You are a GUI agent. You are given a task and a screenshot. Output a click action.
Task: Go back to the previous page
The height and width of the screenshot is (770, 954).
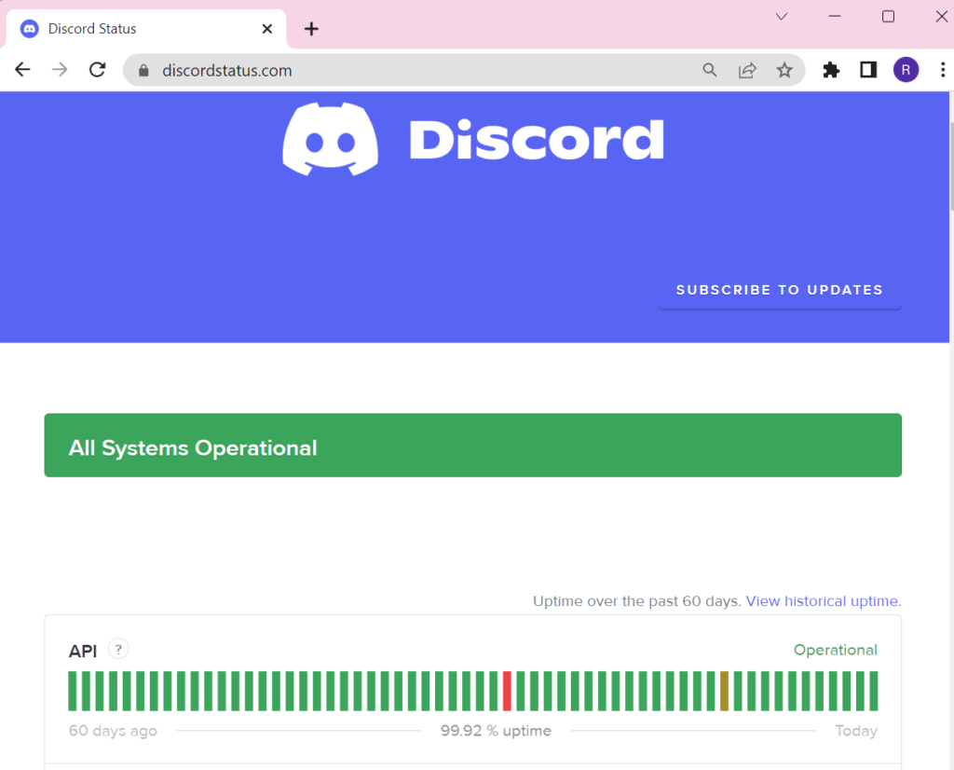coord(22,70)
